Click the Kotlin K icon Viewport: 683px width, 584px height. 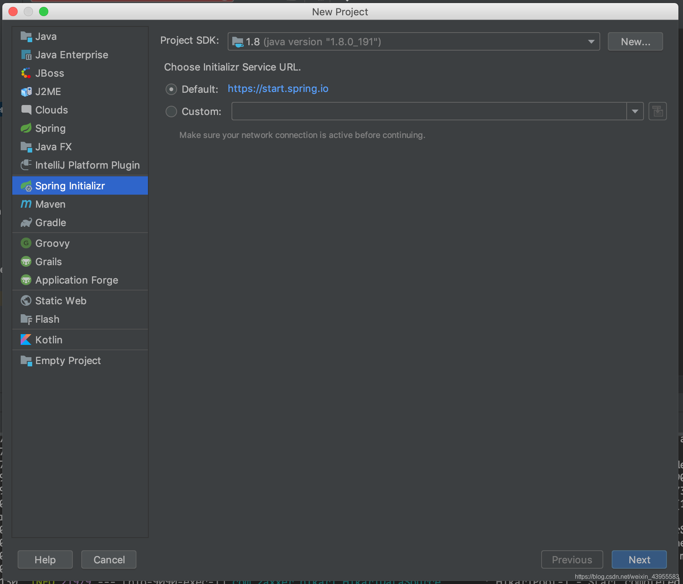tap(26, 340)
